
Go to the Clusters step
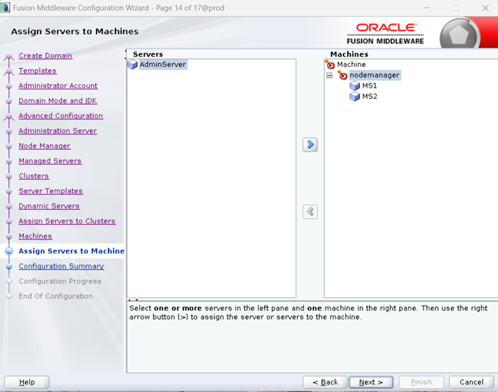tap(34, 176)
